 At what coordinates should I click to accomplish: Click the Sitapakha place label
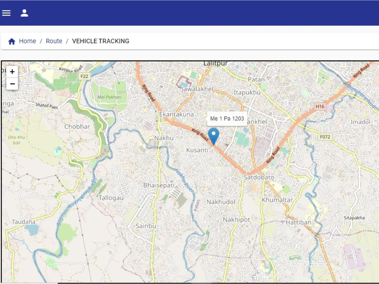pos(354,218)
